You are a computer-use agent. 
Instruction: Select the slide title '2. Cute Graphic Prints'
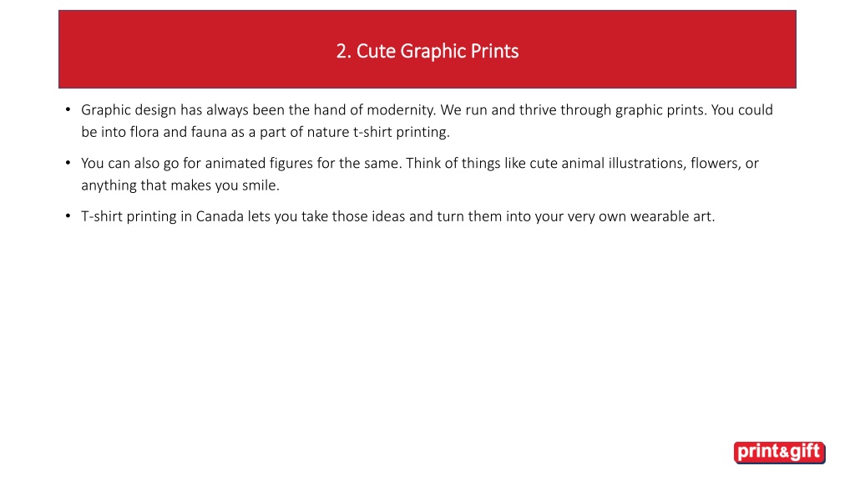point(427,51)
